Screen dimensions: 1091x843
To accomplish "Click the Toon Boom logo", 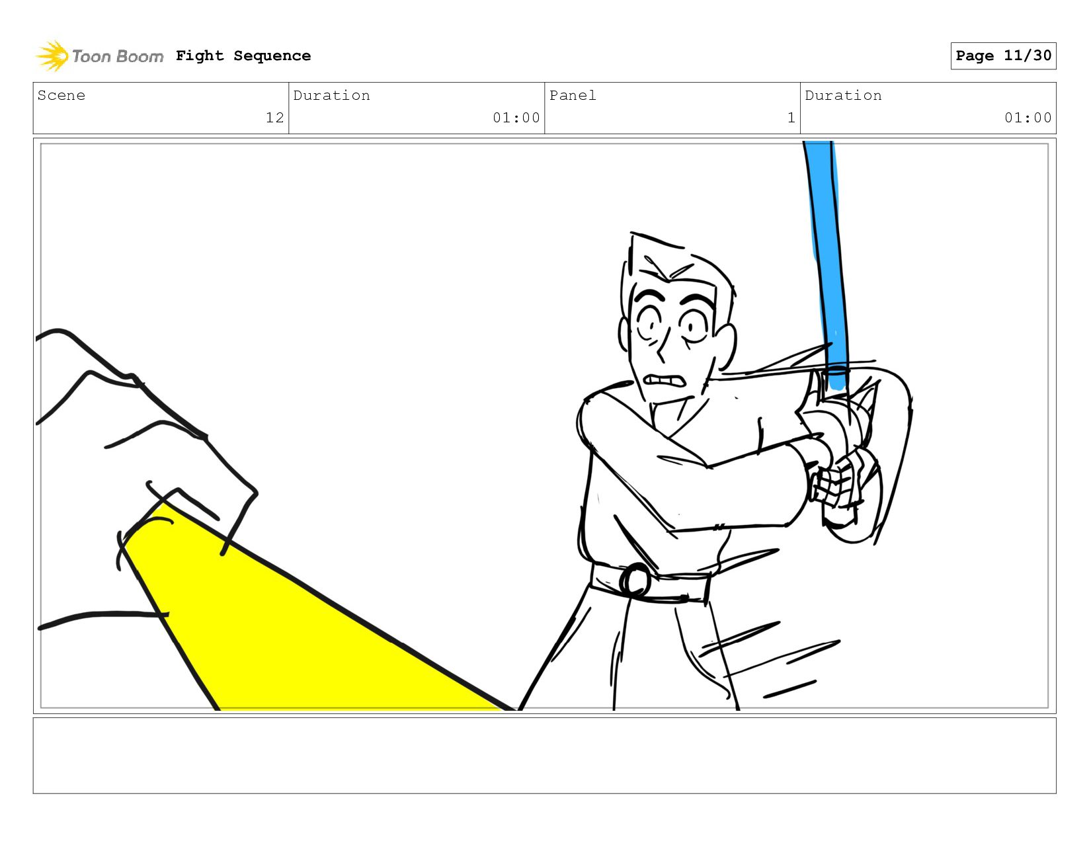I will 99,56.
